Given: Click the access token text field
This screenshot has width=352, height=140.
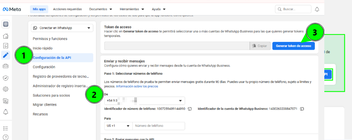Looking at the screenshot, I should [177, 46].
